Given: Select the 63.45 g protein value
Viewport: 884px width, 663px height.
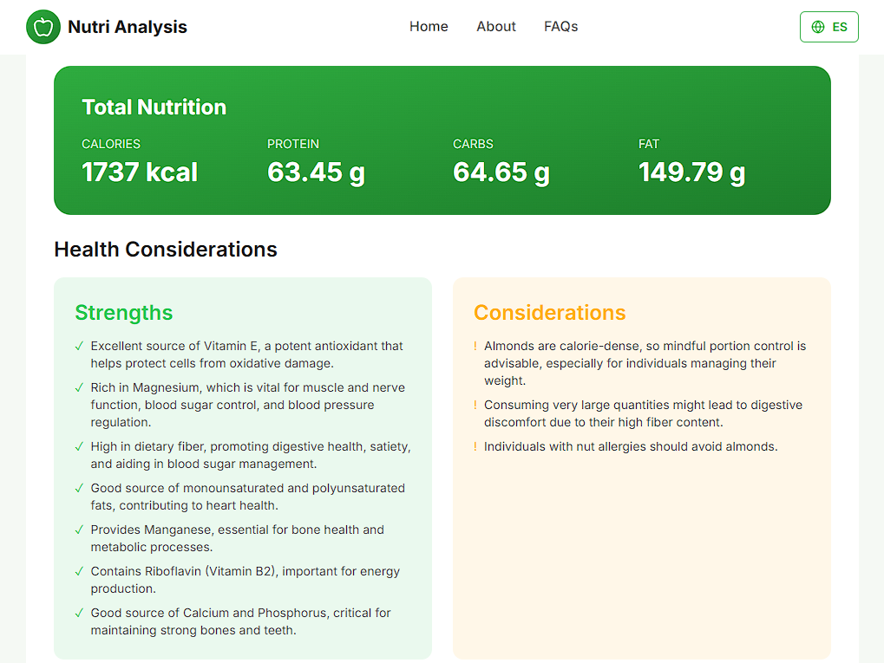Looking at the screenshot, I should point(317,172).
